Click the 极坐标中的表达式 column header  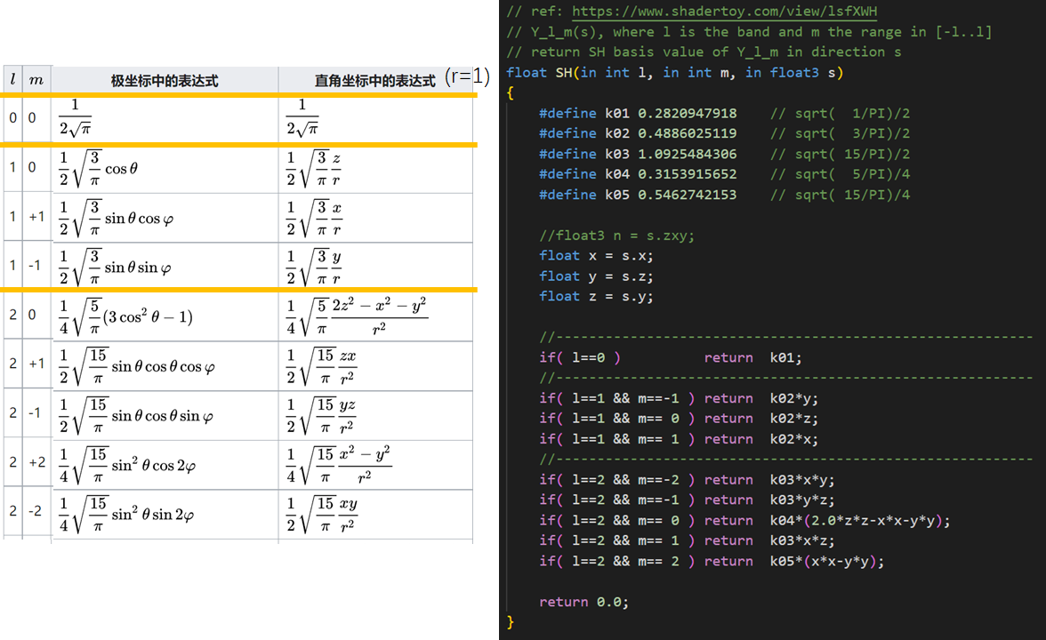pos(165,81)
